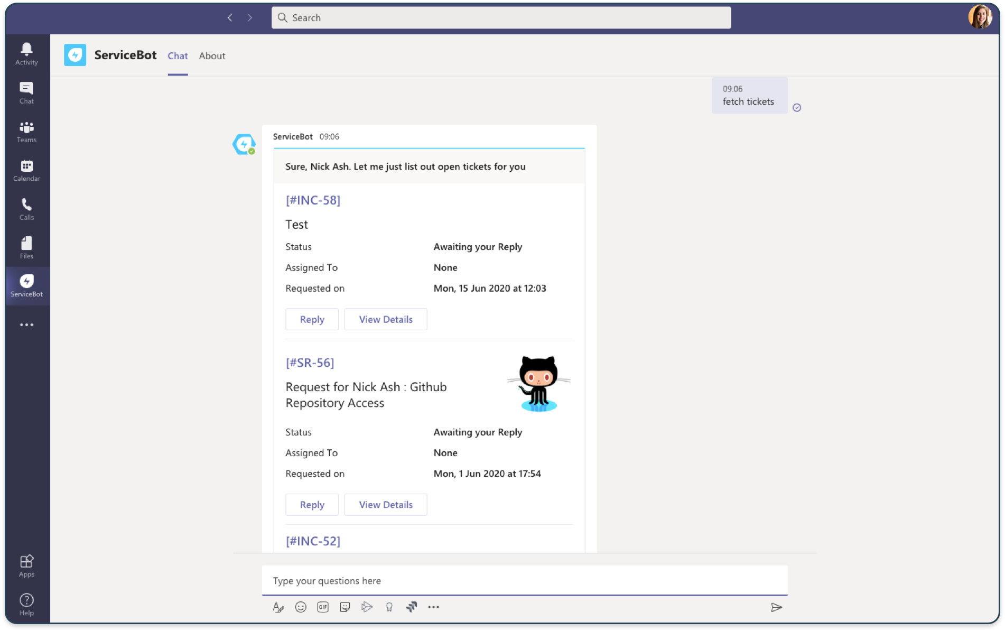Viewport: 1005px width, 631px height.
Task: Open Teams in the left sidebar
Action: tap(26, 132)
